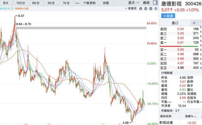The image size is (202, 125).
Task: Click the 最低 4.93 value
Action: pos(183,90)
